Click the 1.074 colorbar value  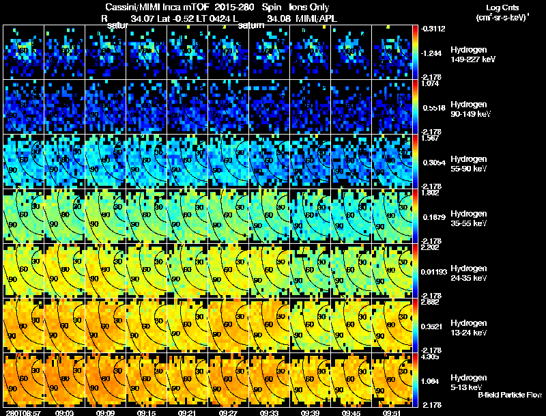click(x=430, y=83)
